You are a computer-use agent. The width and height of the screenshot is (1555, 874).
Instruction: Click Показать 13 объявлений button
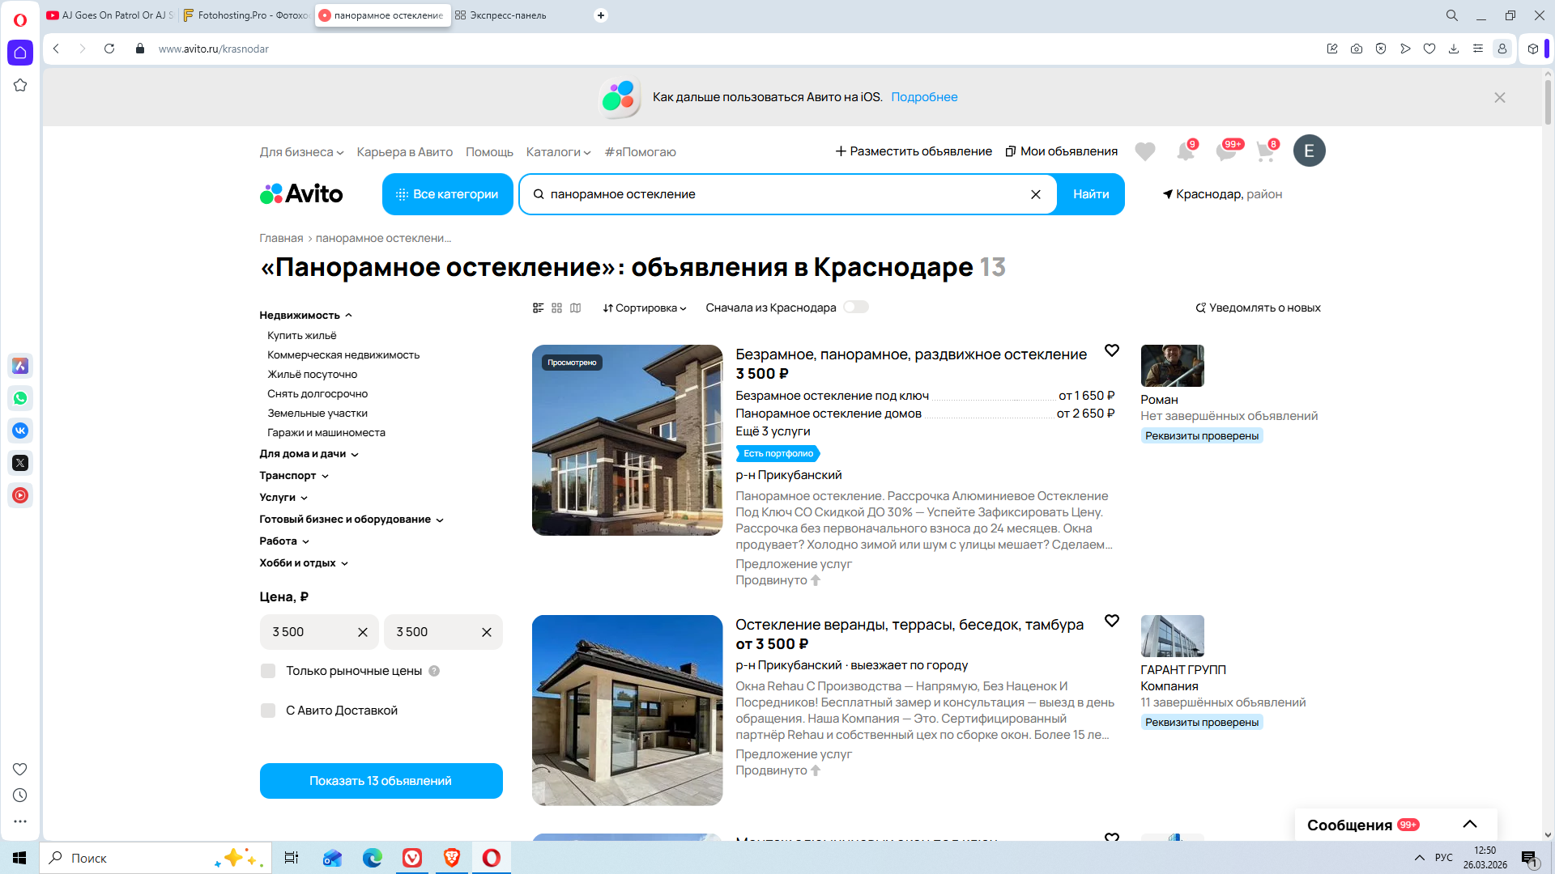[381, 781]
